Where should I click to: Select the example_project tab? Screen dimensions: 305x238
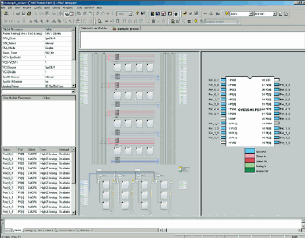[127, 29]
